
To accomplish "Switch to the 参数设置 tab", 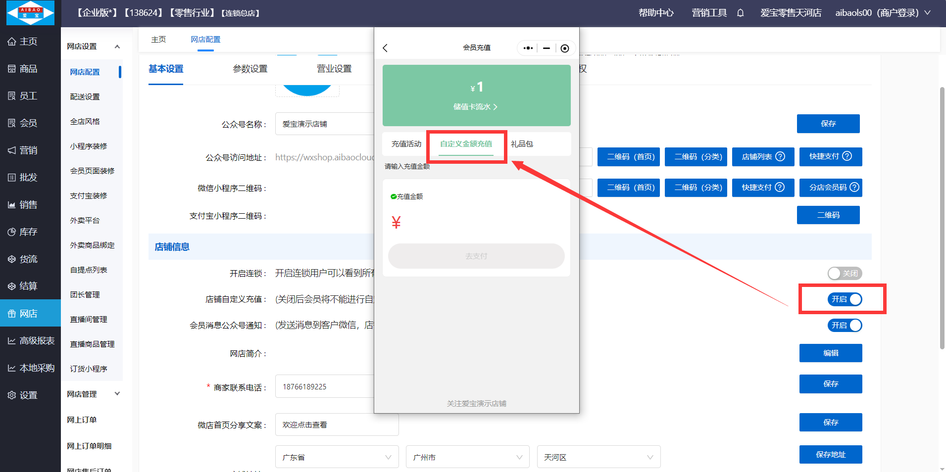I will coord(250,69).
